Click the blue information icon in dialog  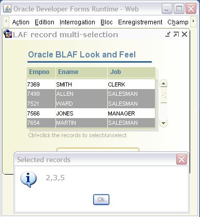tap(28, 179)
